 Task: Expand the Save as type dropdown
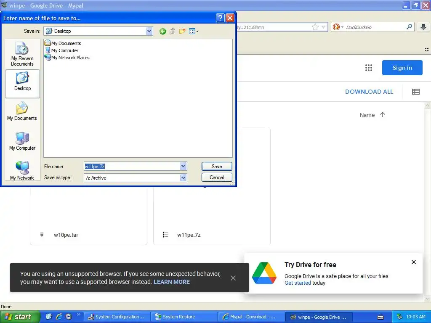(184, 178)
